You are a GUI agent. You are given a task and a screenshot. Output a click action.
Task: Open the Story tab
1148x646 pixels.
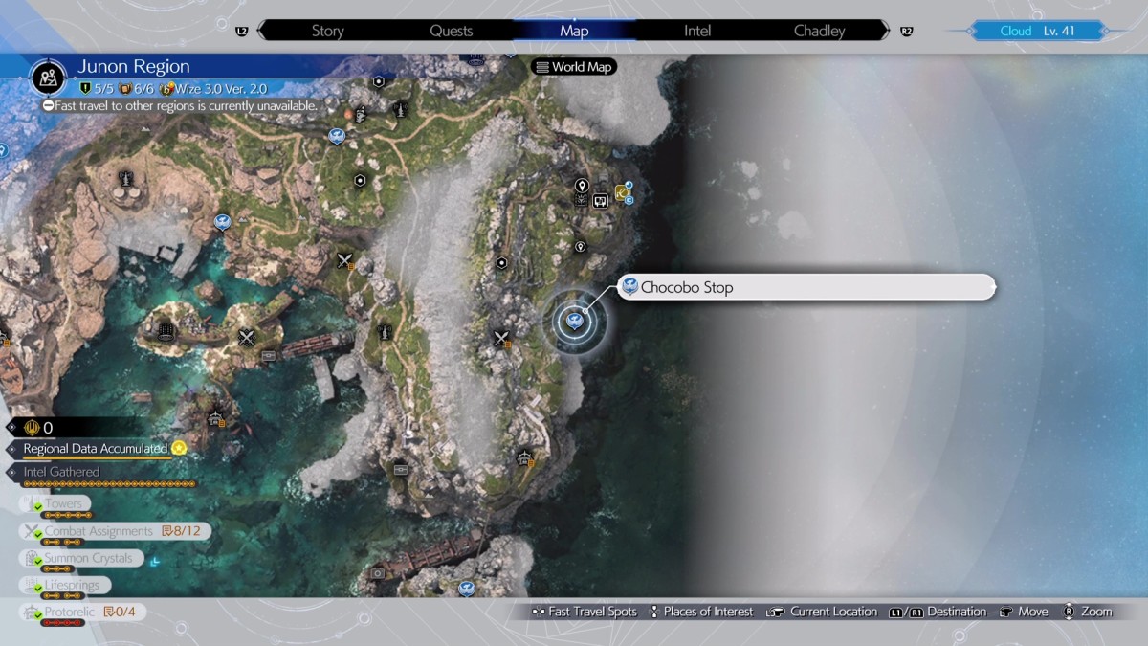point(327,31)
